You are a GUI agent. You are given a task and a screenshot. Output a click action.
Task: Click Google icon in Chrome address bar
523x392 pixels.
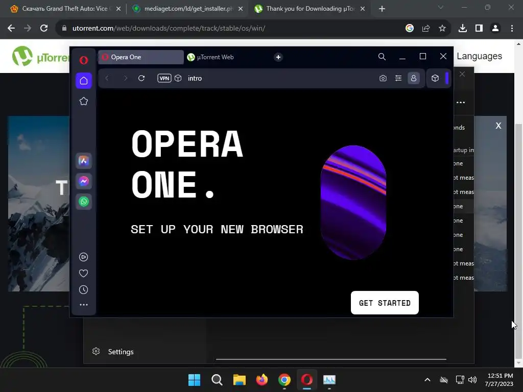410,29
